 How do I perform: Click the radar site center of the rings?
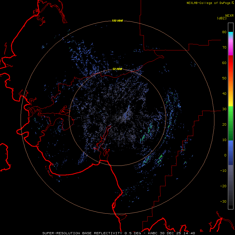pos(118,117)
